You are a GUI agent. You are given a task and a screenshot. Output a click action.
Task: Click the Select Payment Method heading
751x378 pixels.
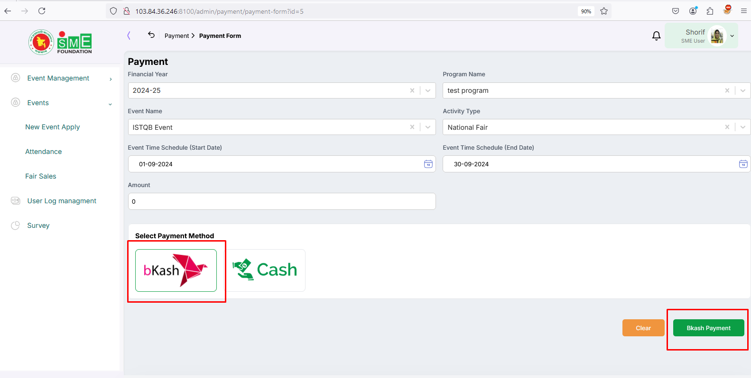[x=175, y=236]
